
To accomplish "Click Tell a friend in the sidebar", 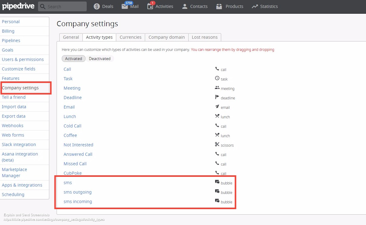I will tap(14, 97).
